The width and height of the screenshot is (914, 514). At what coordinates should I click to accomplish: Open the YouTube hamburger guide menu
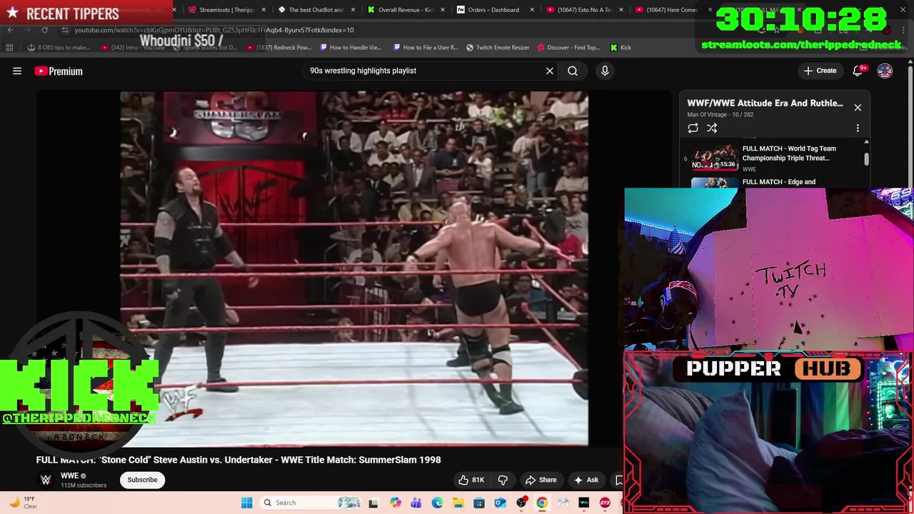[17, 71]
